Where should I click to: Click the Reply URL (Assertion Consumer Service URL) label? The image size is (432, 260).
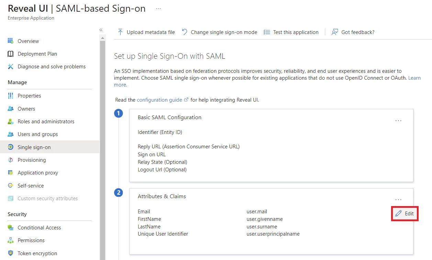click(x=189, y=147)
